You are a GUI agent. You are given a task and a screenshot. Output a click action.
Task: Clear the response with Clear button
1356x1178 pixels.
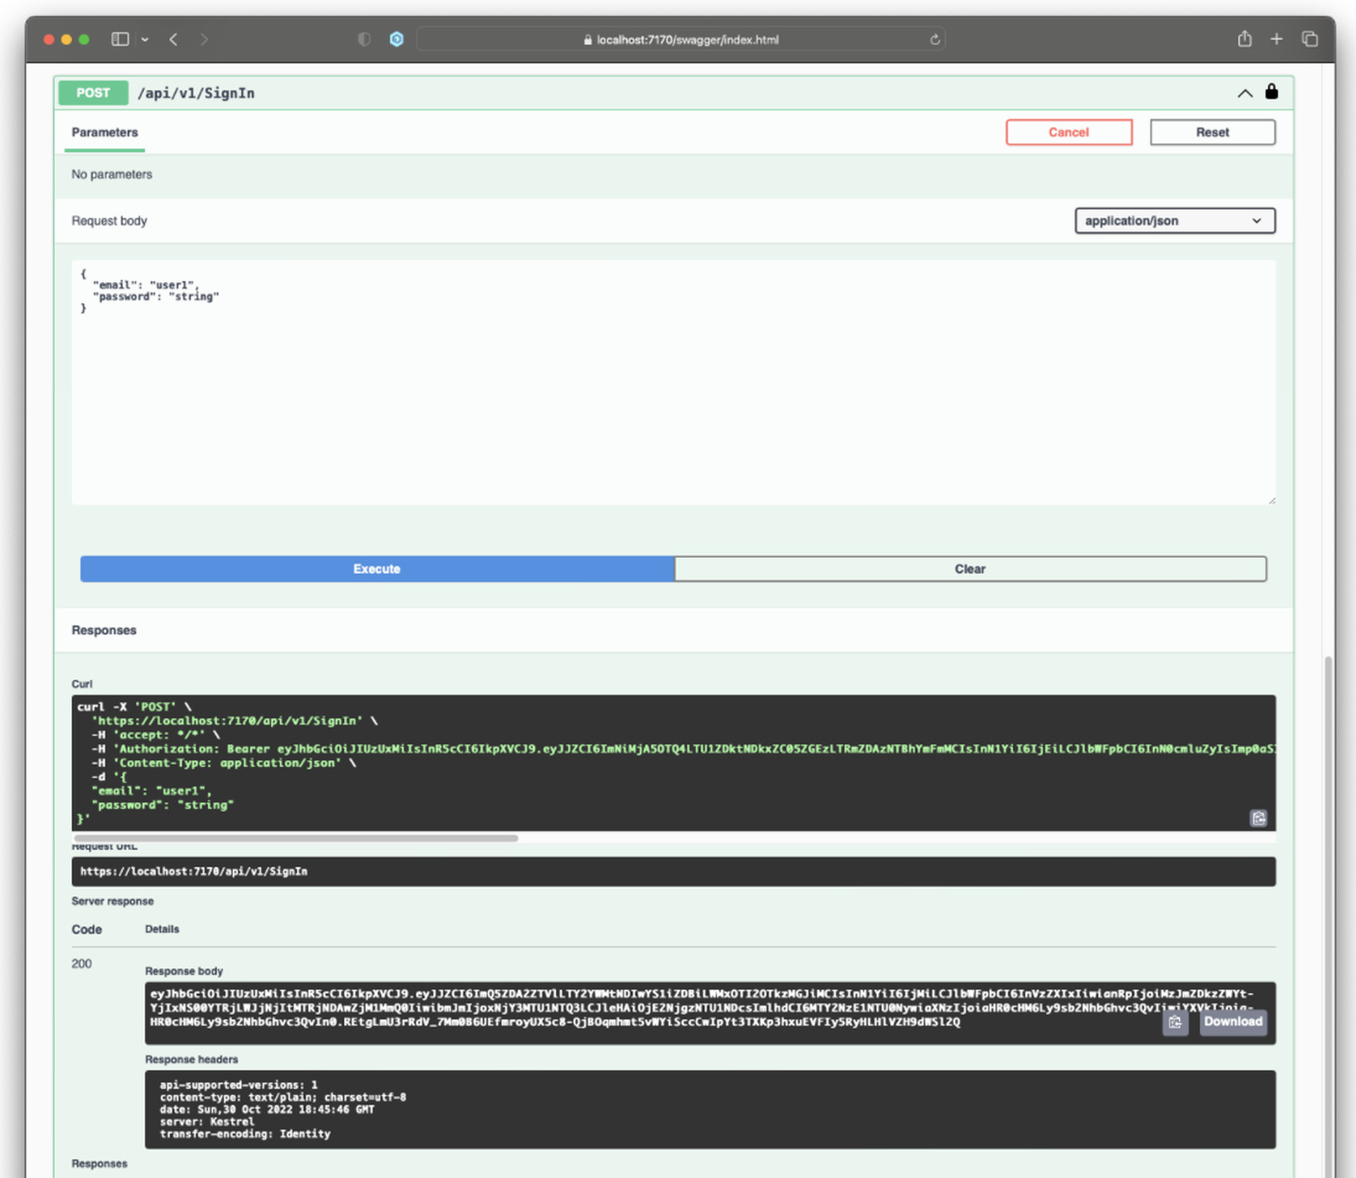[x=970, y=569]
